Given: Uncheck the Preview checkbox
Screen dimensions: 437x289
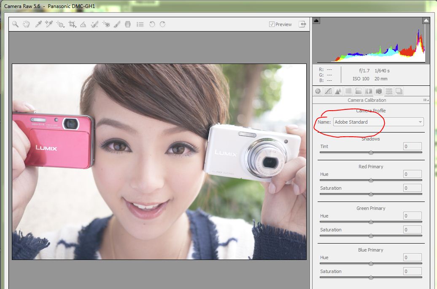Looking at the screenshot, I should point(272,24).
